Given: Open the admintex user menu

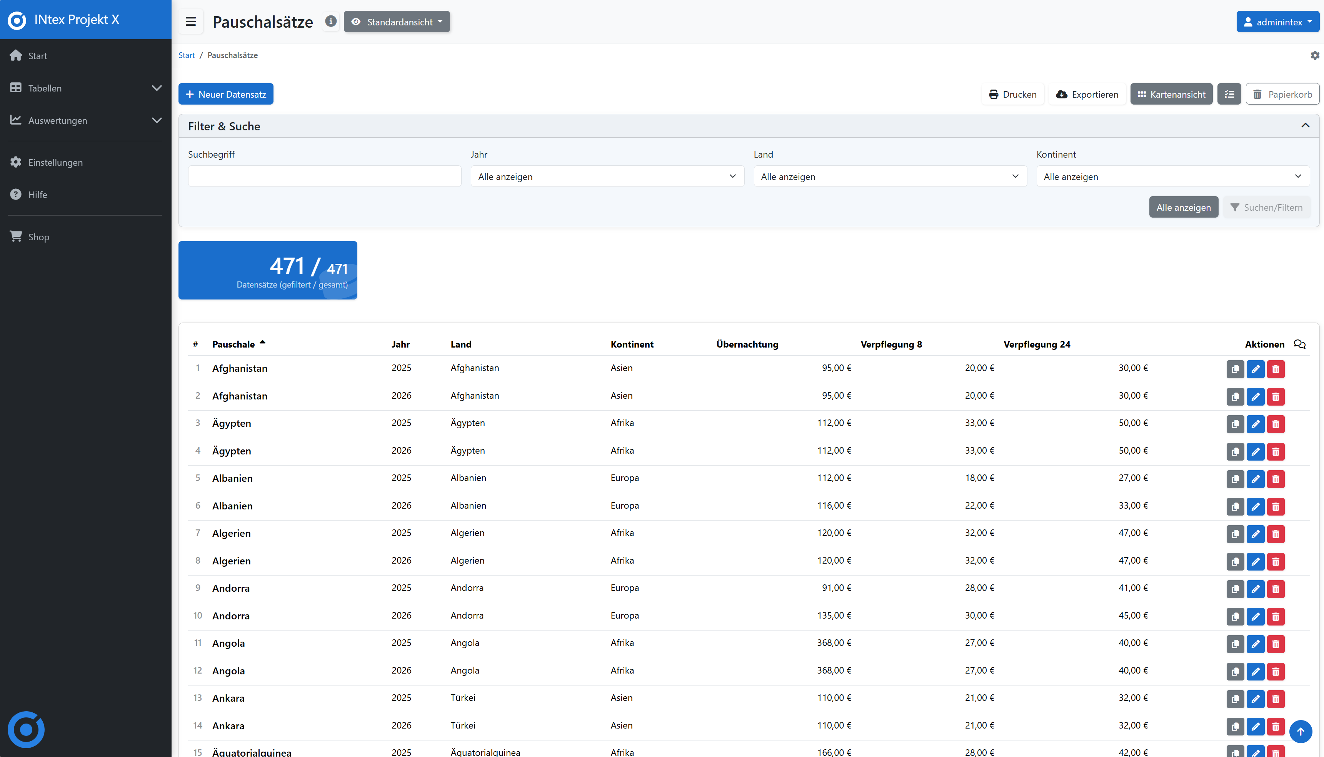Looking at the screenshot, I should point(1278,21).
